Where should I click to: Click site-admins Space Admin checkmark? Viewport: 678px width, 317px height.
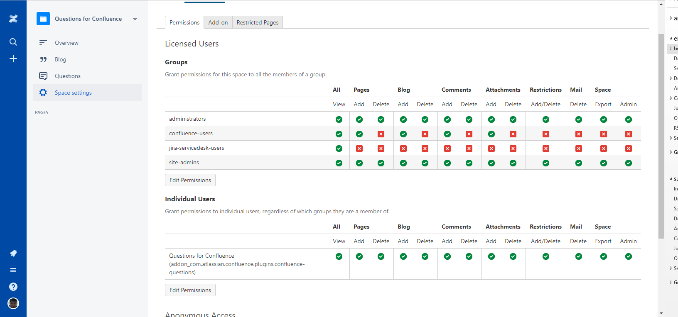point(629,163)
